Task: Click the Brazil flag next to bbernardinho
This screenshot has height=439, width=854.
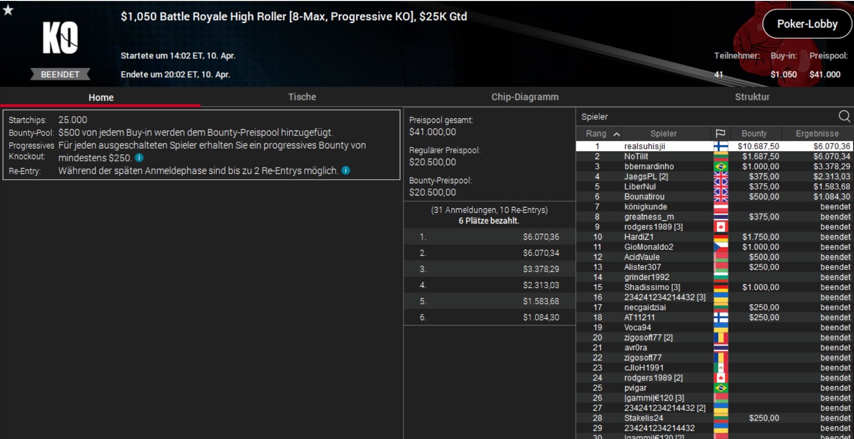Action: tap(720, 166)
